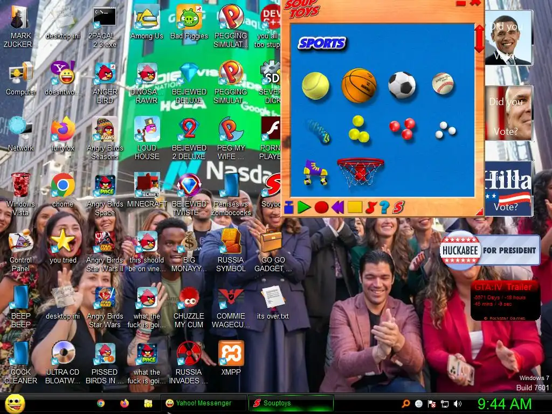The height and width of the screenshot is (414, 552).
Task: Open the ULTRA CD BLOATW... disc icon
Action: click(63, 362)
